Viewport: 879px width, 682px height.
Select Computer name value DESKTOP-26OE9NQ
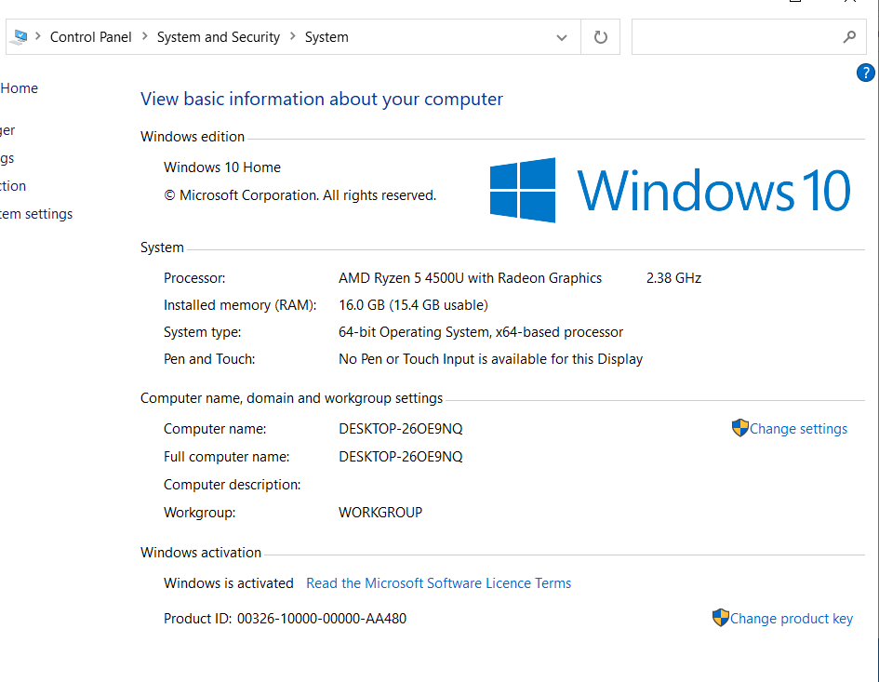click(x=401, y=429)
